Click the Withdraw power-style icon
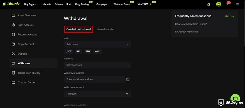The image size is (245, 108). (x=13, y=63)
